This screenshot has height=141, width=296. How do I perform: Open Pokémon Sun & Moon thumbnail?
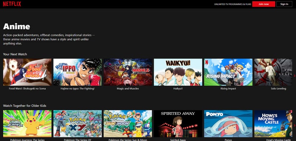(x=127, y=124)
